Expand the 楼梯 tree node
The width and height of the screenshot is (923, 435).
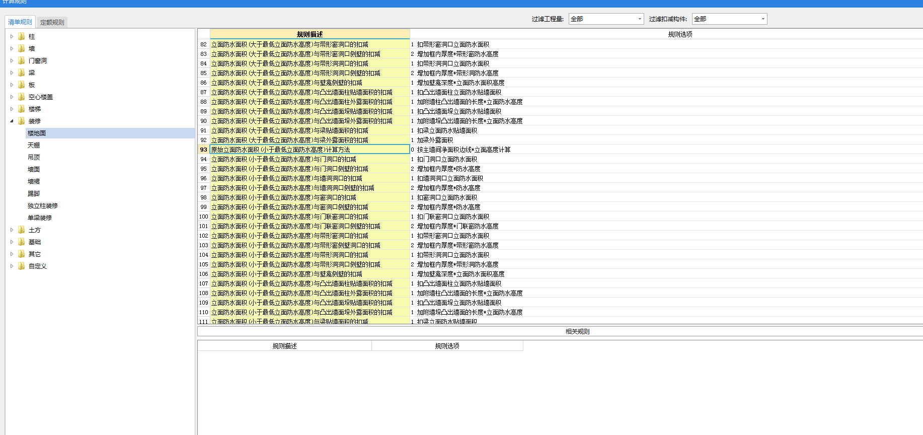click(x=12, y=109)
